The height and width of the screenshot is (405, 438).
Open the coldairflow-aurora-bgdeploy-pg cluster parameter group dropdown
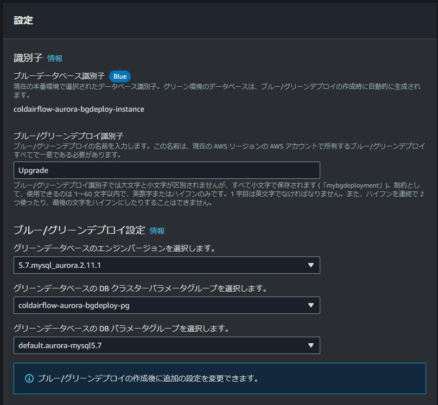tap(166, 305)
